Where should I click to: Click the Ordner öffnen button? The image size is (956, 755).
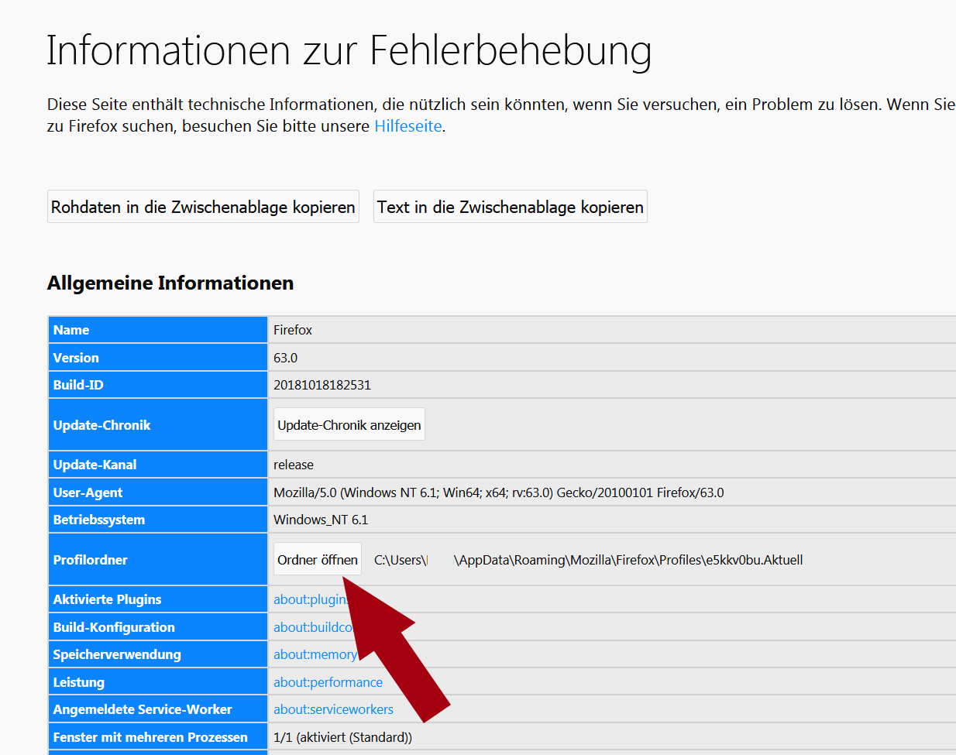[x=318, y=559]
